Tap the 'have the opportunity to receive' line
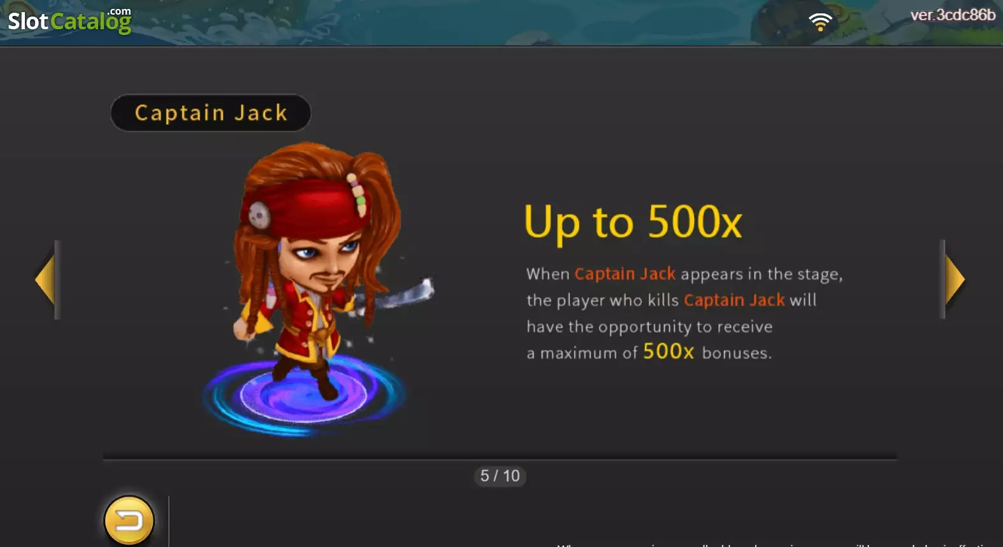The width and height of the screenshot is (1003, 547). pos(649,327)
